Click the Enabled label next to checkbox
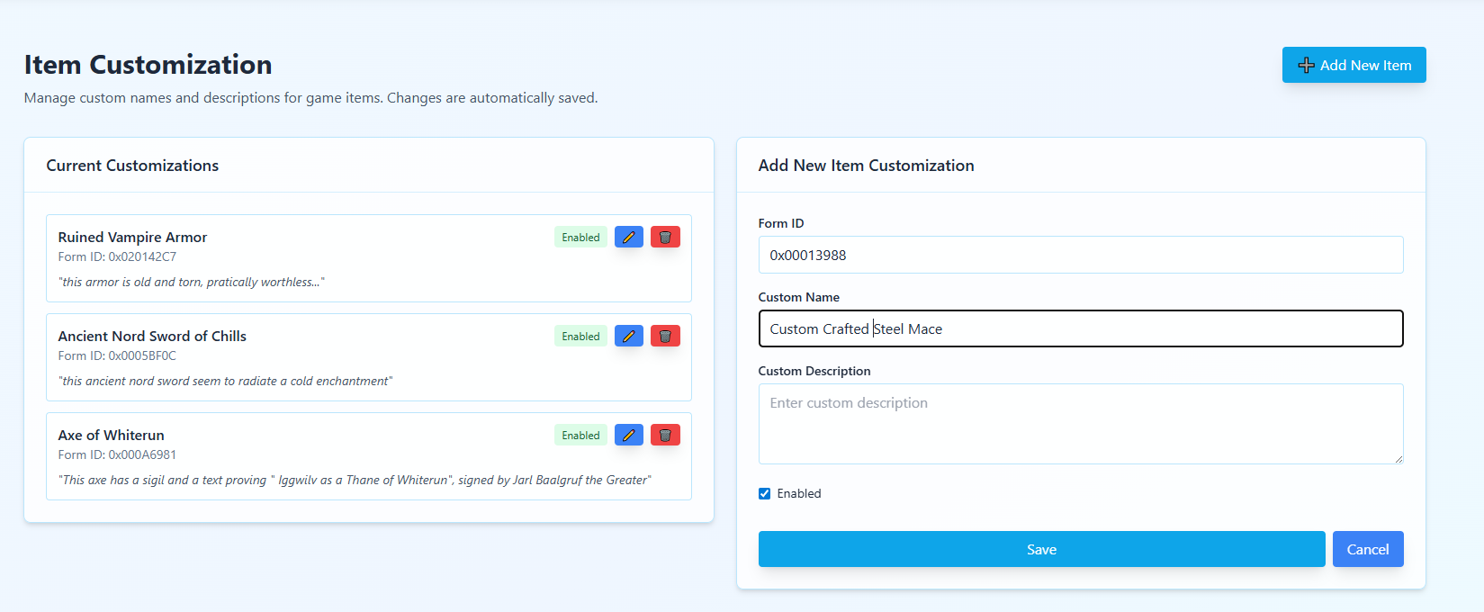The width and height of the screenshot is (1484, 612). tap(799, 494)
